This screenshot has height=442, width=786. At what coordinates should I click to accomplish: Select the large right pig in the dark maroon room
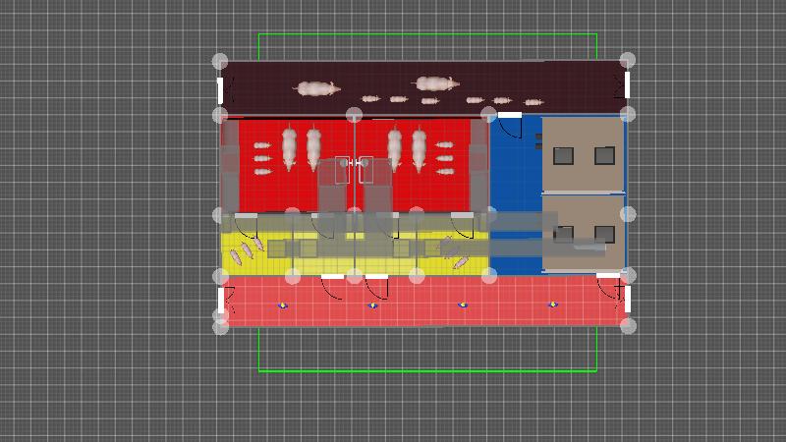436,84
